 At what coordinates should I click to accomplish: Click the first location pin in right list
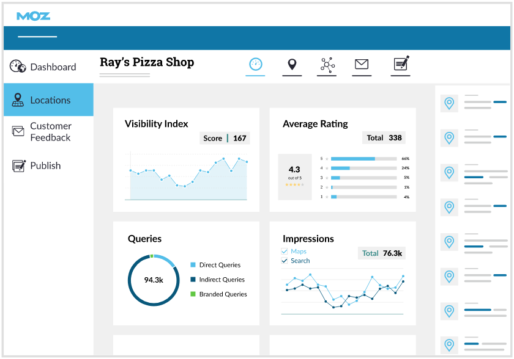[x=450, y=103]
